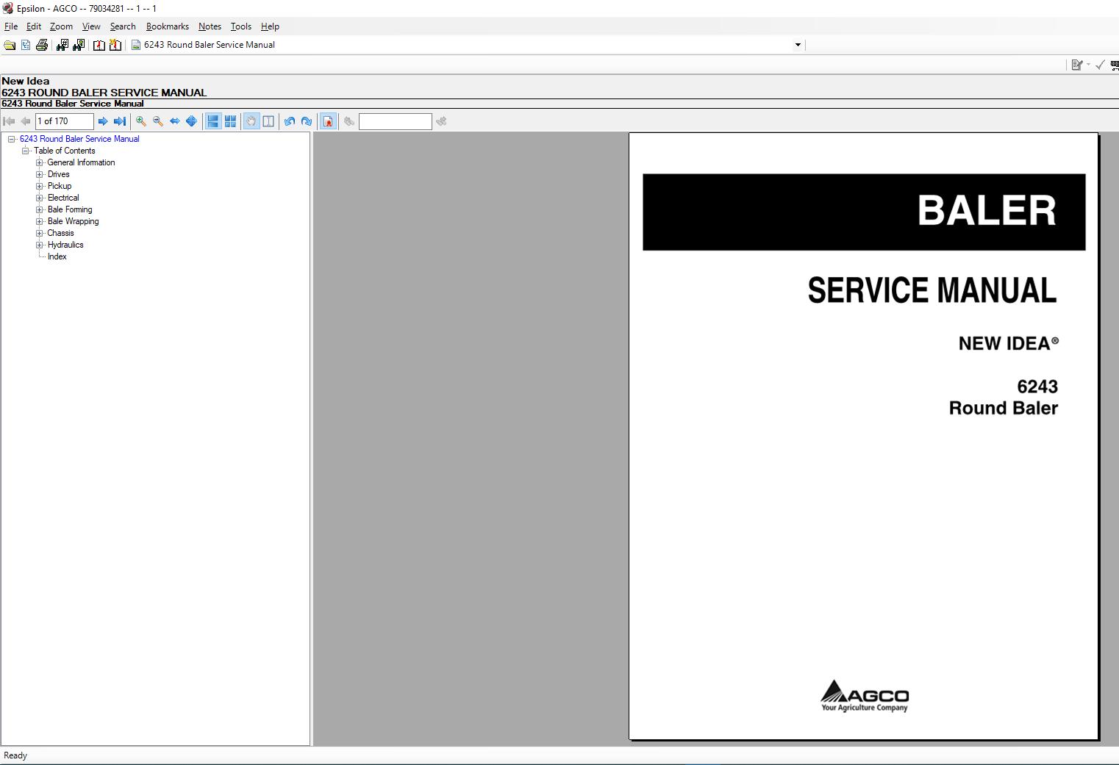Viewport: 1119px width, 765px height.
Task: Open the File menu
Action: (11, 26)
